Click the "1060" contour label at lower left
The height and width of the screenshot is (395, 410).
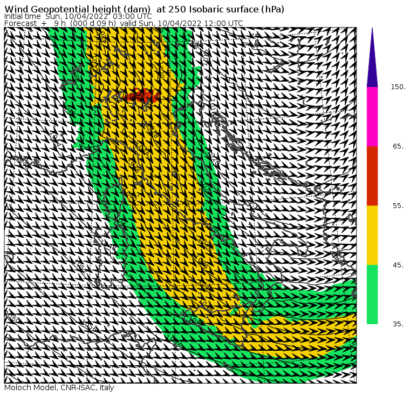(x=13, y=318)
